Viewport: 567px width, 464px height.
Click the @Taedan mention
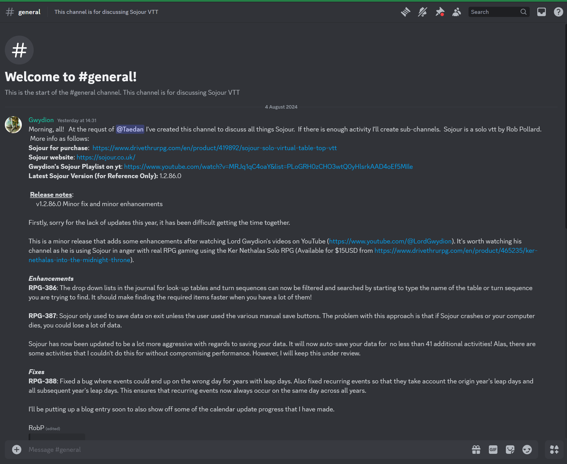130,129
